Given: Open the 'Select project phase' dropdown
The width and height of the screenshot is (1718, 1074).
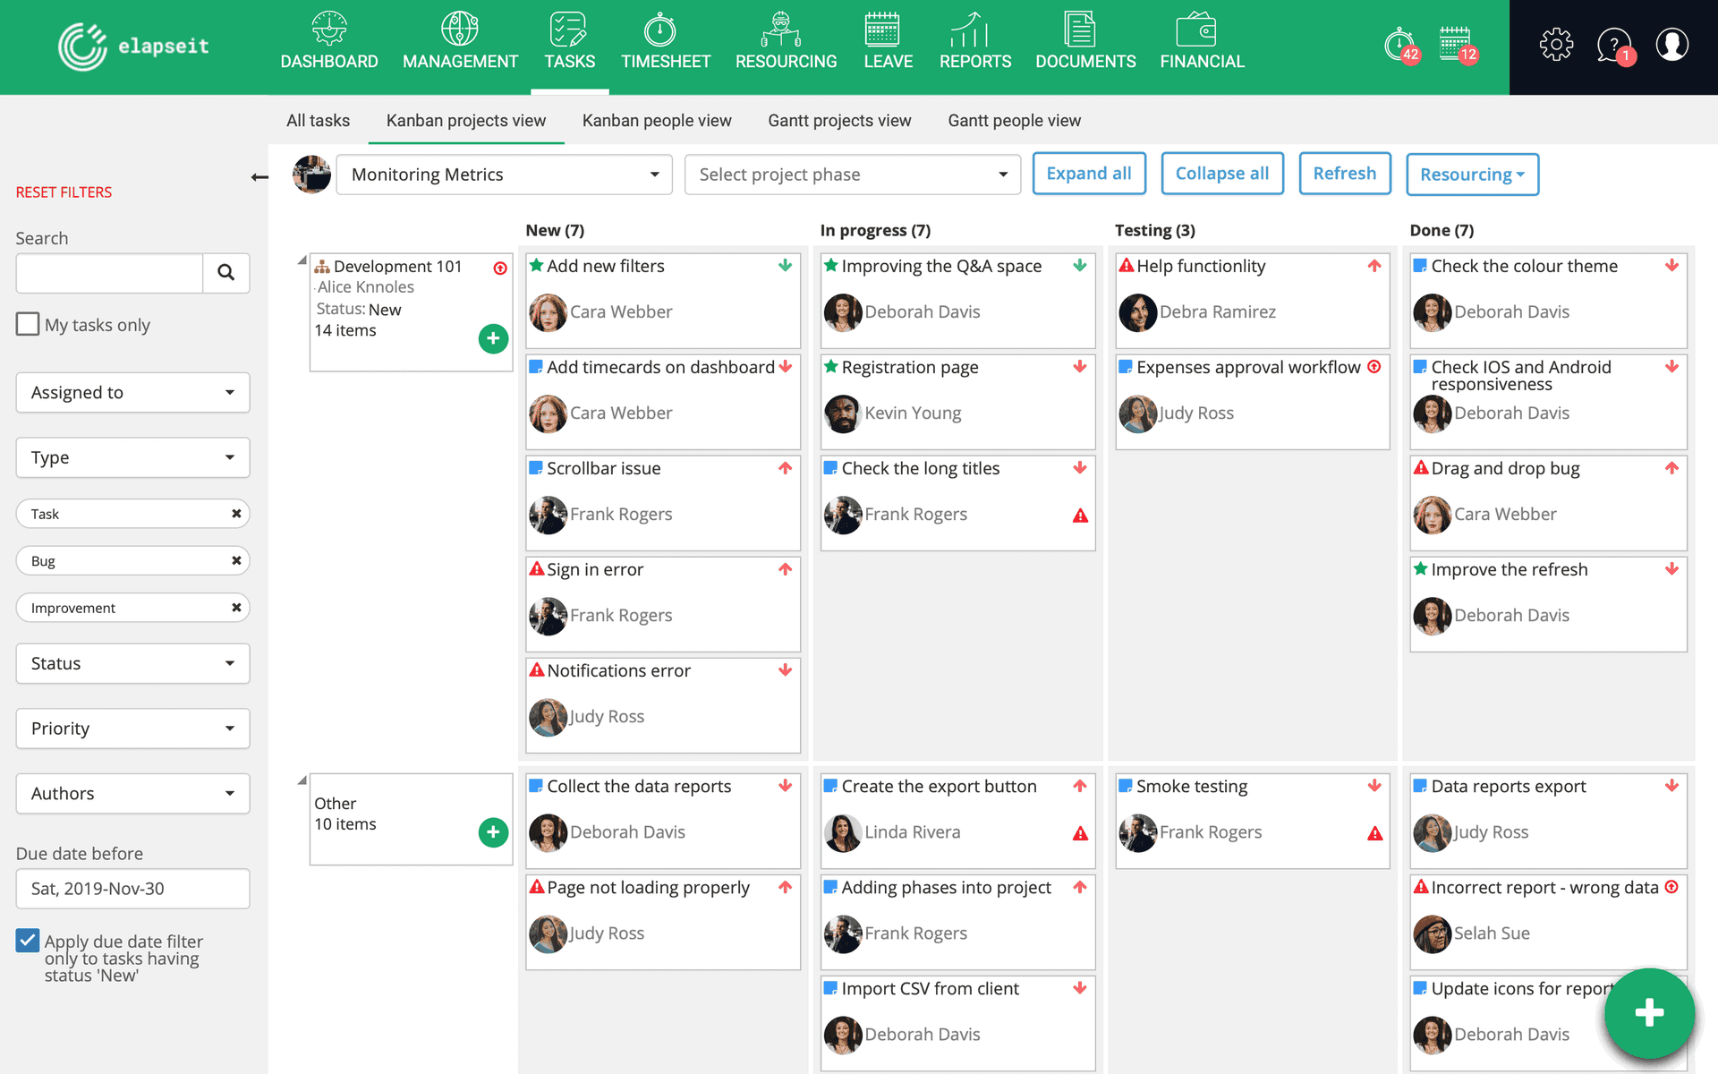Looking at the screenshot, I should tap(854, 174).
